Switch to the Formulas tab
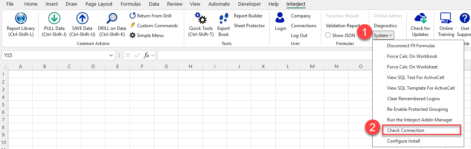Viewport: 471px width, 149px height. tap(131, 4)
